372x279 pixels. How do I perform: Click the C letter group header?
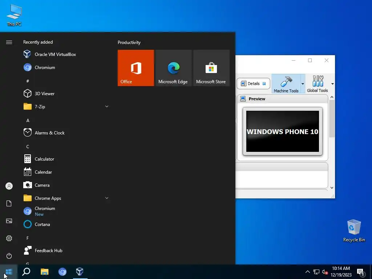point(28,147)
